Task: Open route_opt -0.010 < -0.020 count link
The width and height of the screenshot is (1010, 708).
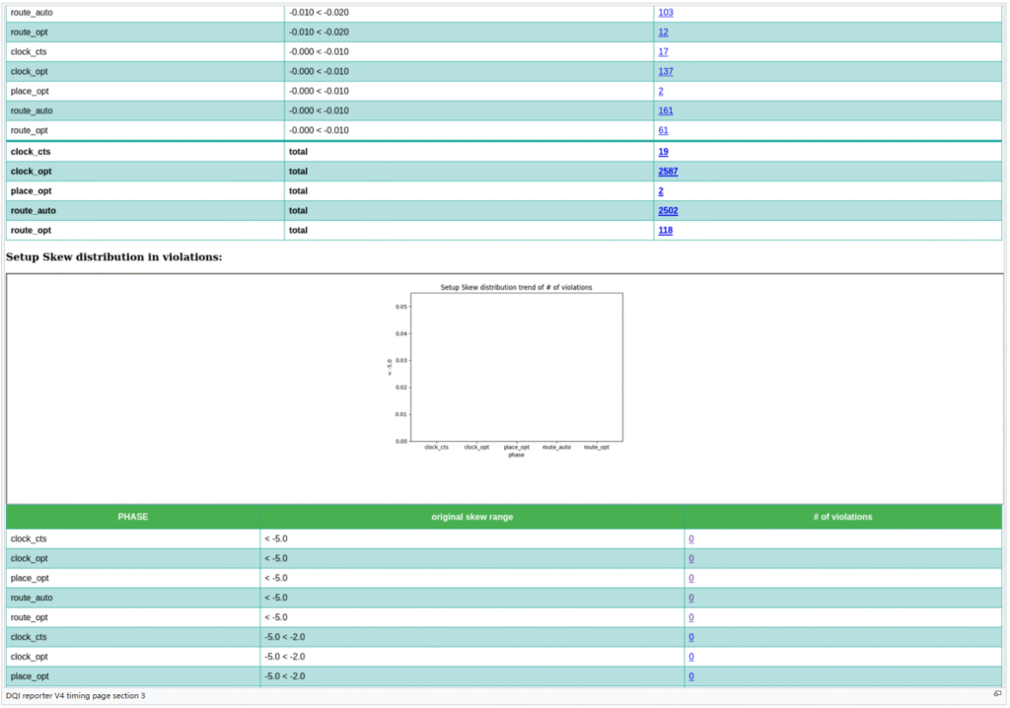Action: click(x=663, y=33)
